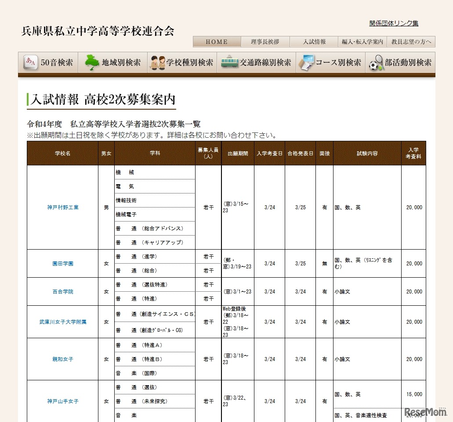
Task: Visit the 親和女子 school page
Action: (x=62, y=359)
